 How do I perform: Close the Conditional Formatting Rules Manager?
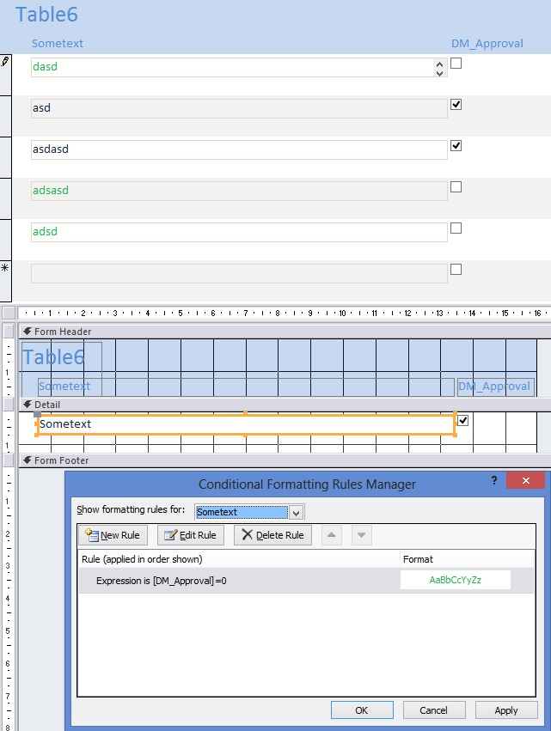click(525, 480)
